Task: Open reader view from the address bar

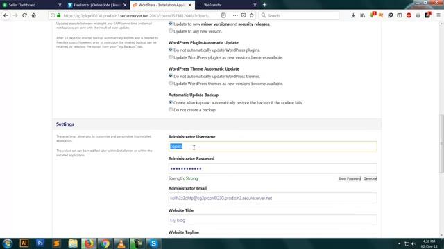Action: click(223, 15)
